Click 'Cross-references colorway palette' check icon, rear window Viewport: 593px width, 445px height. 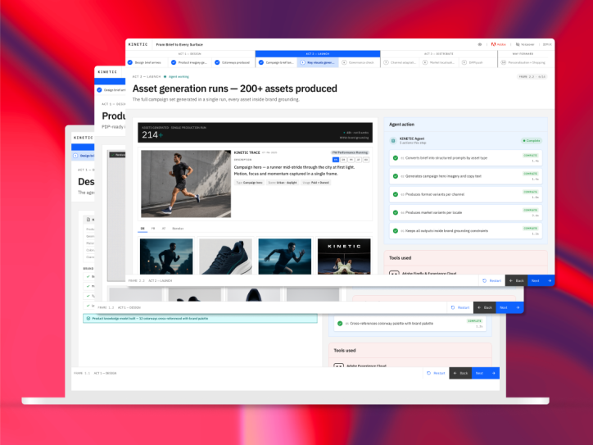pyautogui.click(x=340, y=323)
